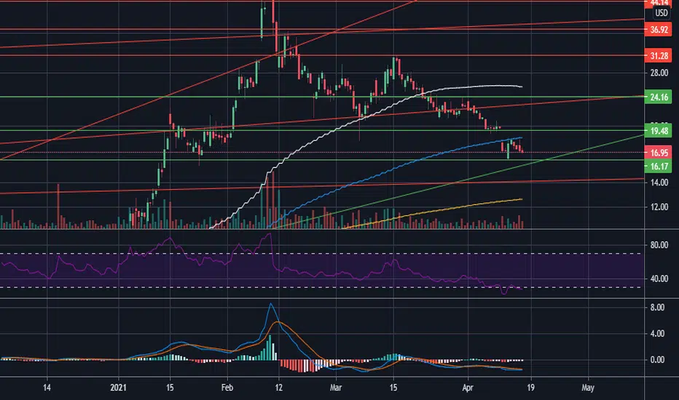Image resolution: width=679 pixels, height=400 pixels.
Task: Click the 19 date label after Apr
Action: [x=530, y=388]
